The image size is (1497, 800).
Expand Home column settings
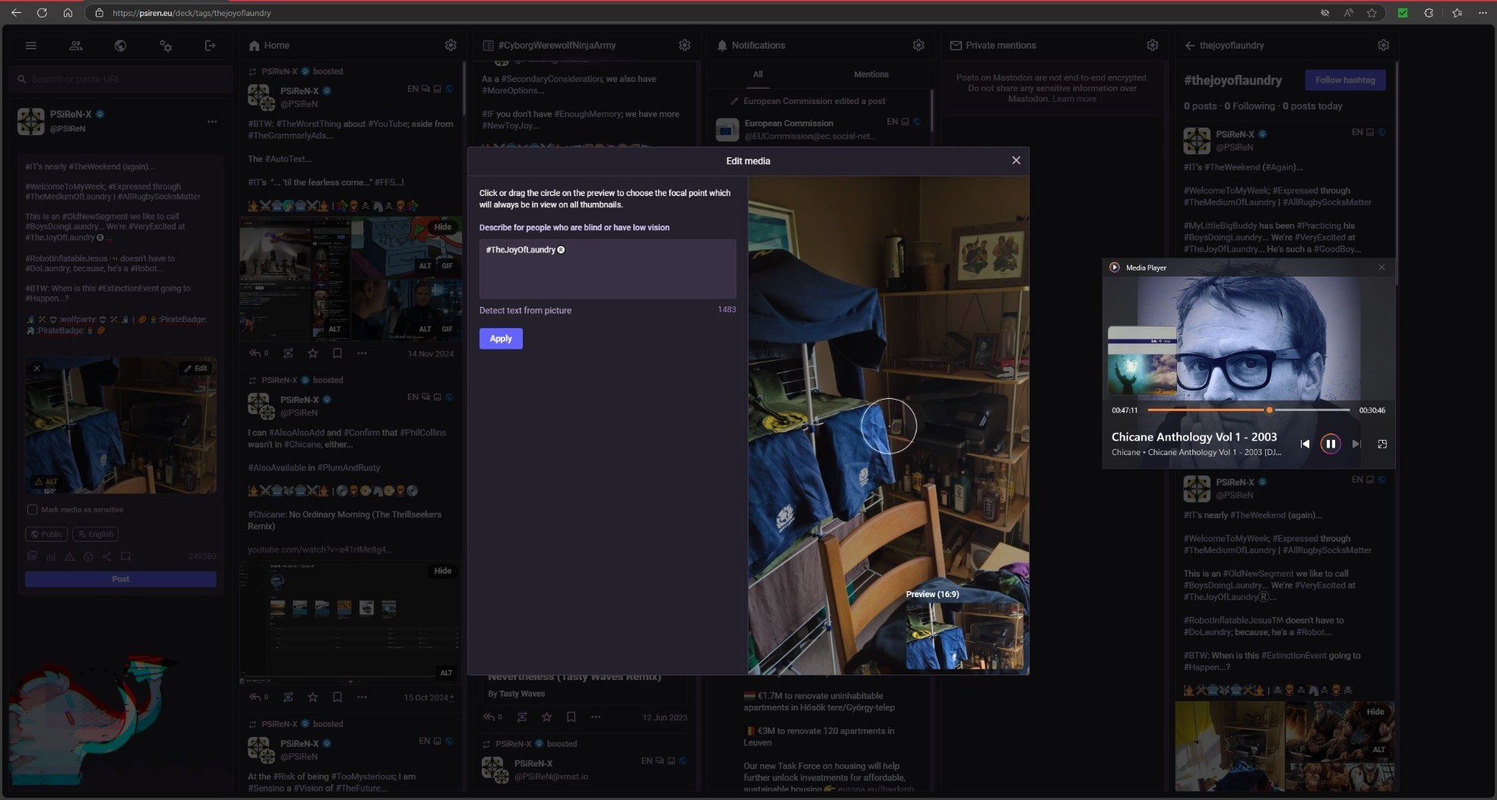click(451, 46)
